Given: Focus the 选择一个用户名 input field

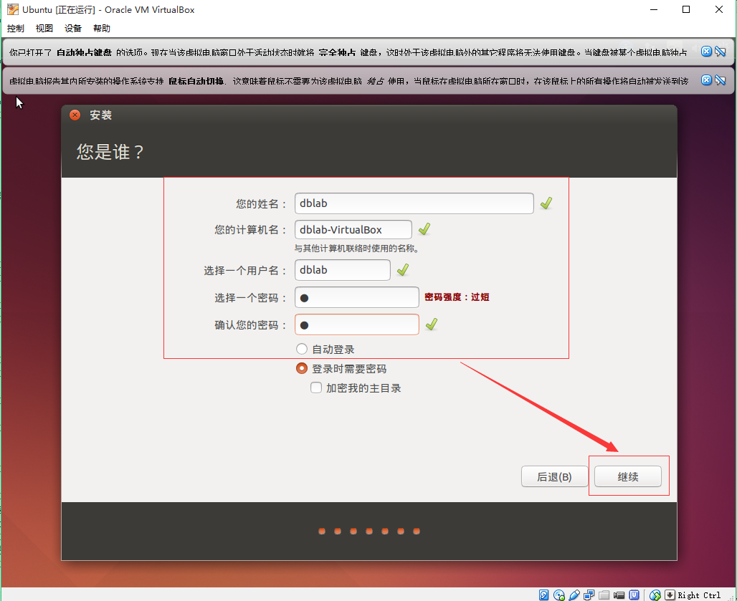Looking at the screenshot, I should coord(343,270).
